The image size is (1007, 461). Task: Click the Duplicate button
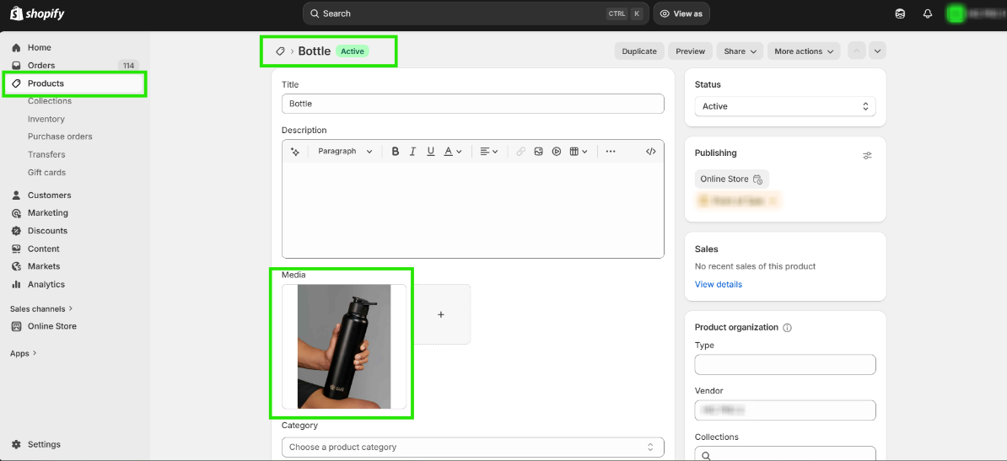pyautogui.click(x=639, y=51)
